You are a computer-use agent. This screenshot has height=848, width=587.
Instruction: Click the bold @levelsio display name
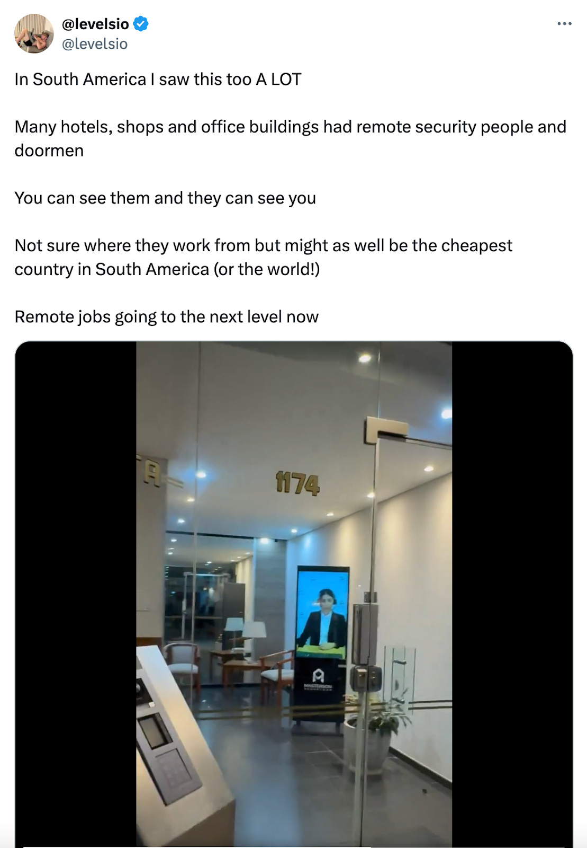(95, 24)
